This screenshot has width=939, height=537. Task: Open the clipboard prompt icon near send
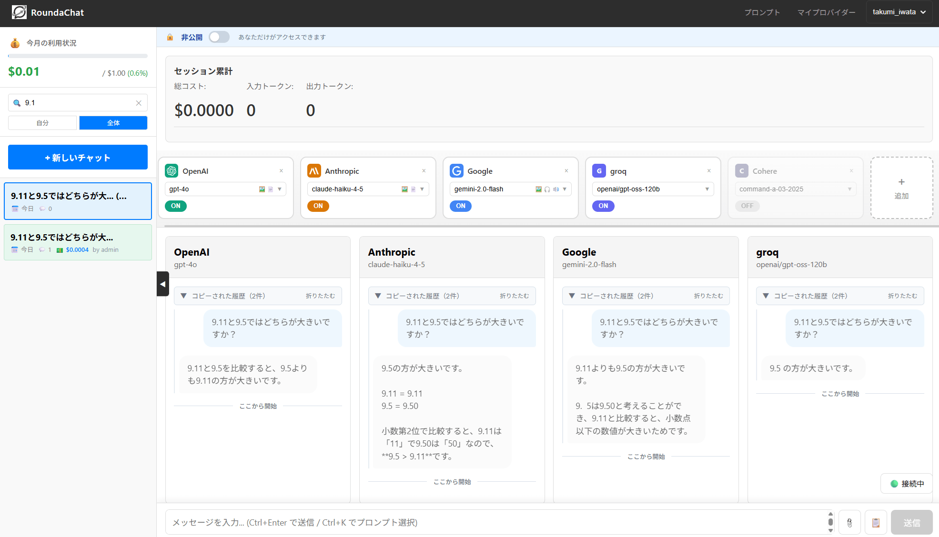[876, 522]
